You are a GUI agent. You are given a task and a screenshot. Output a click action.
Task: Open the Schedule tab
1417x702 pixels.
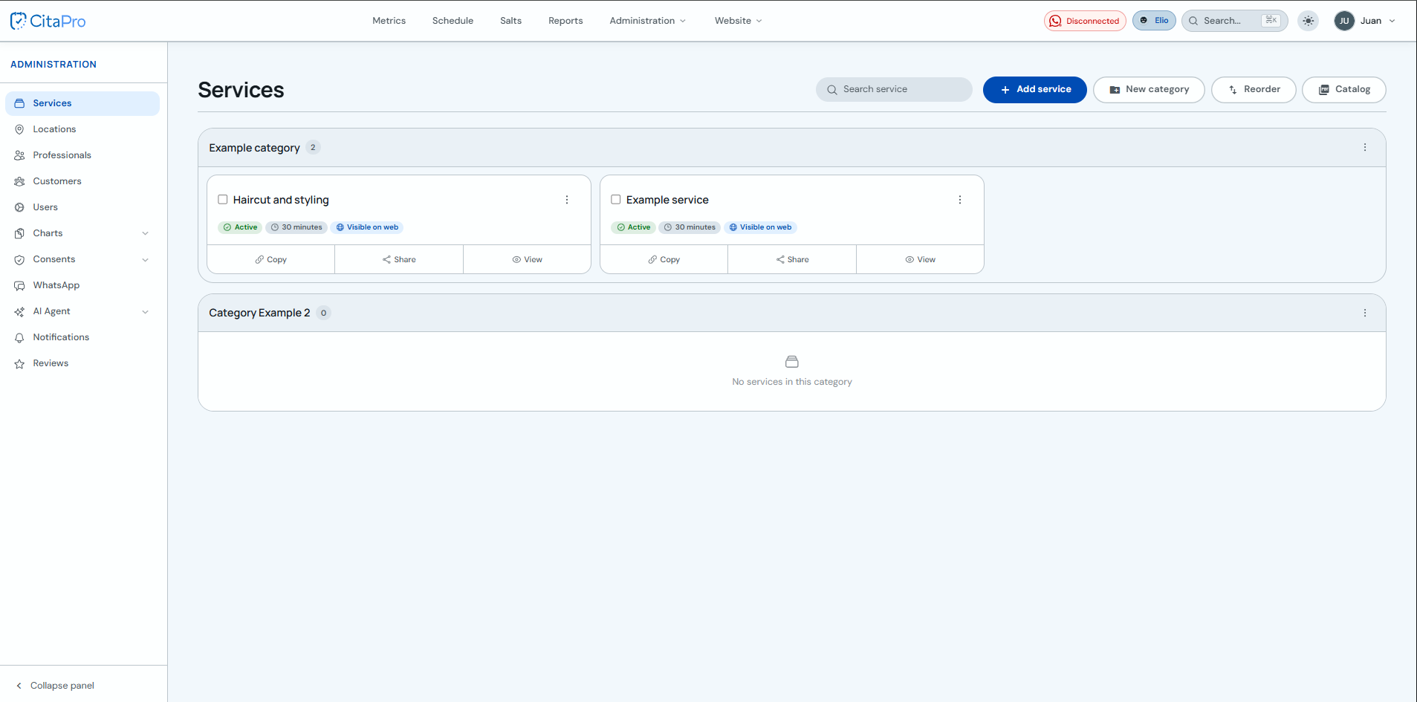(x=453, y=21)
